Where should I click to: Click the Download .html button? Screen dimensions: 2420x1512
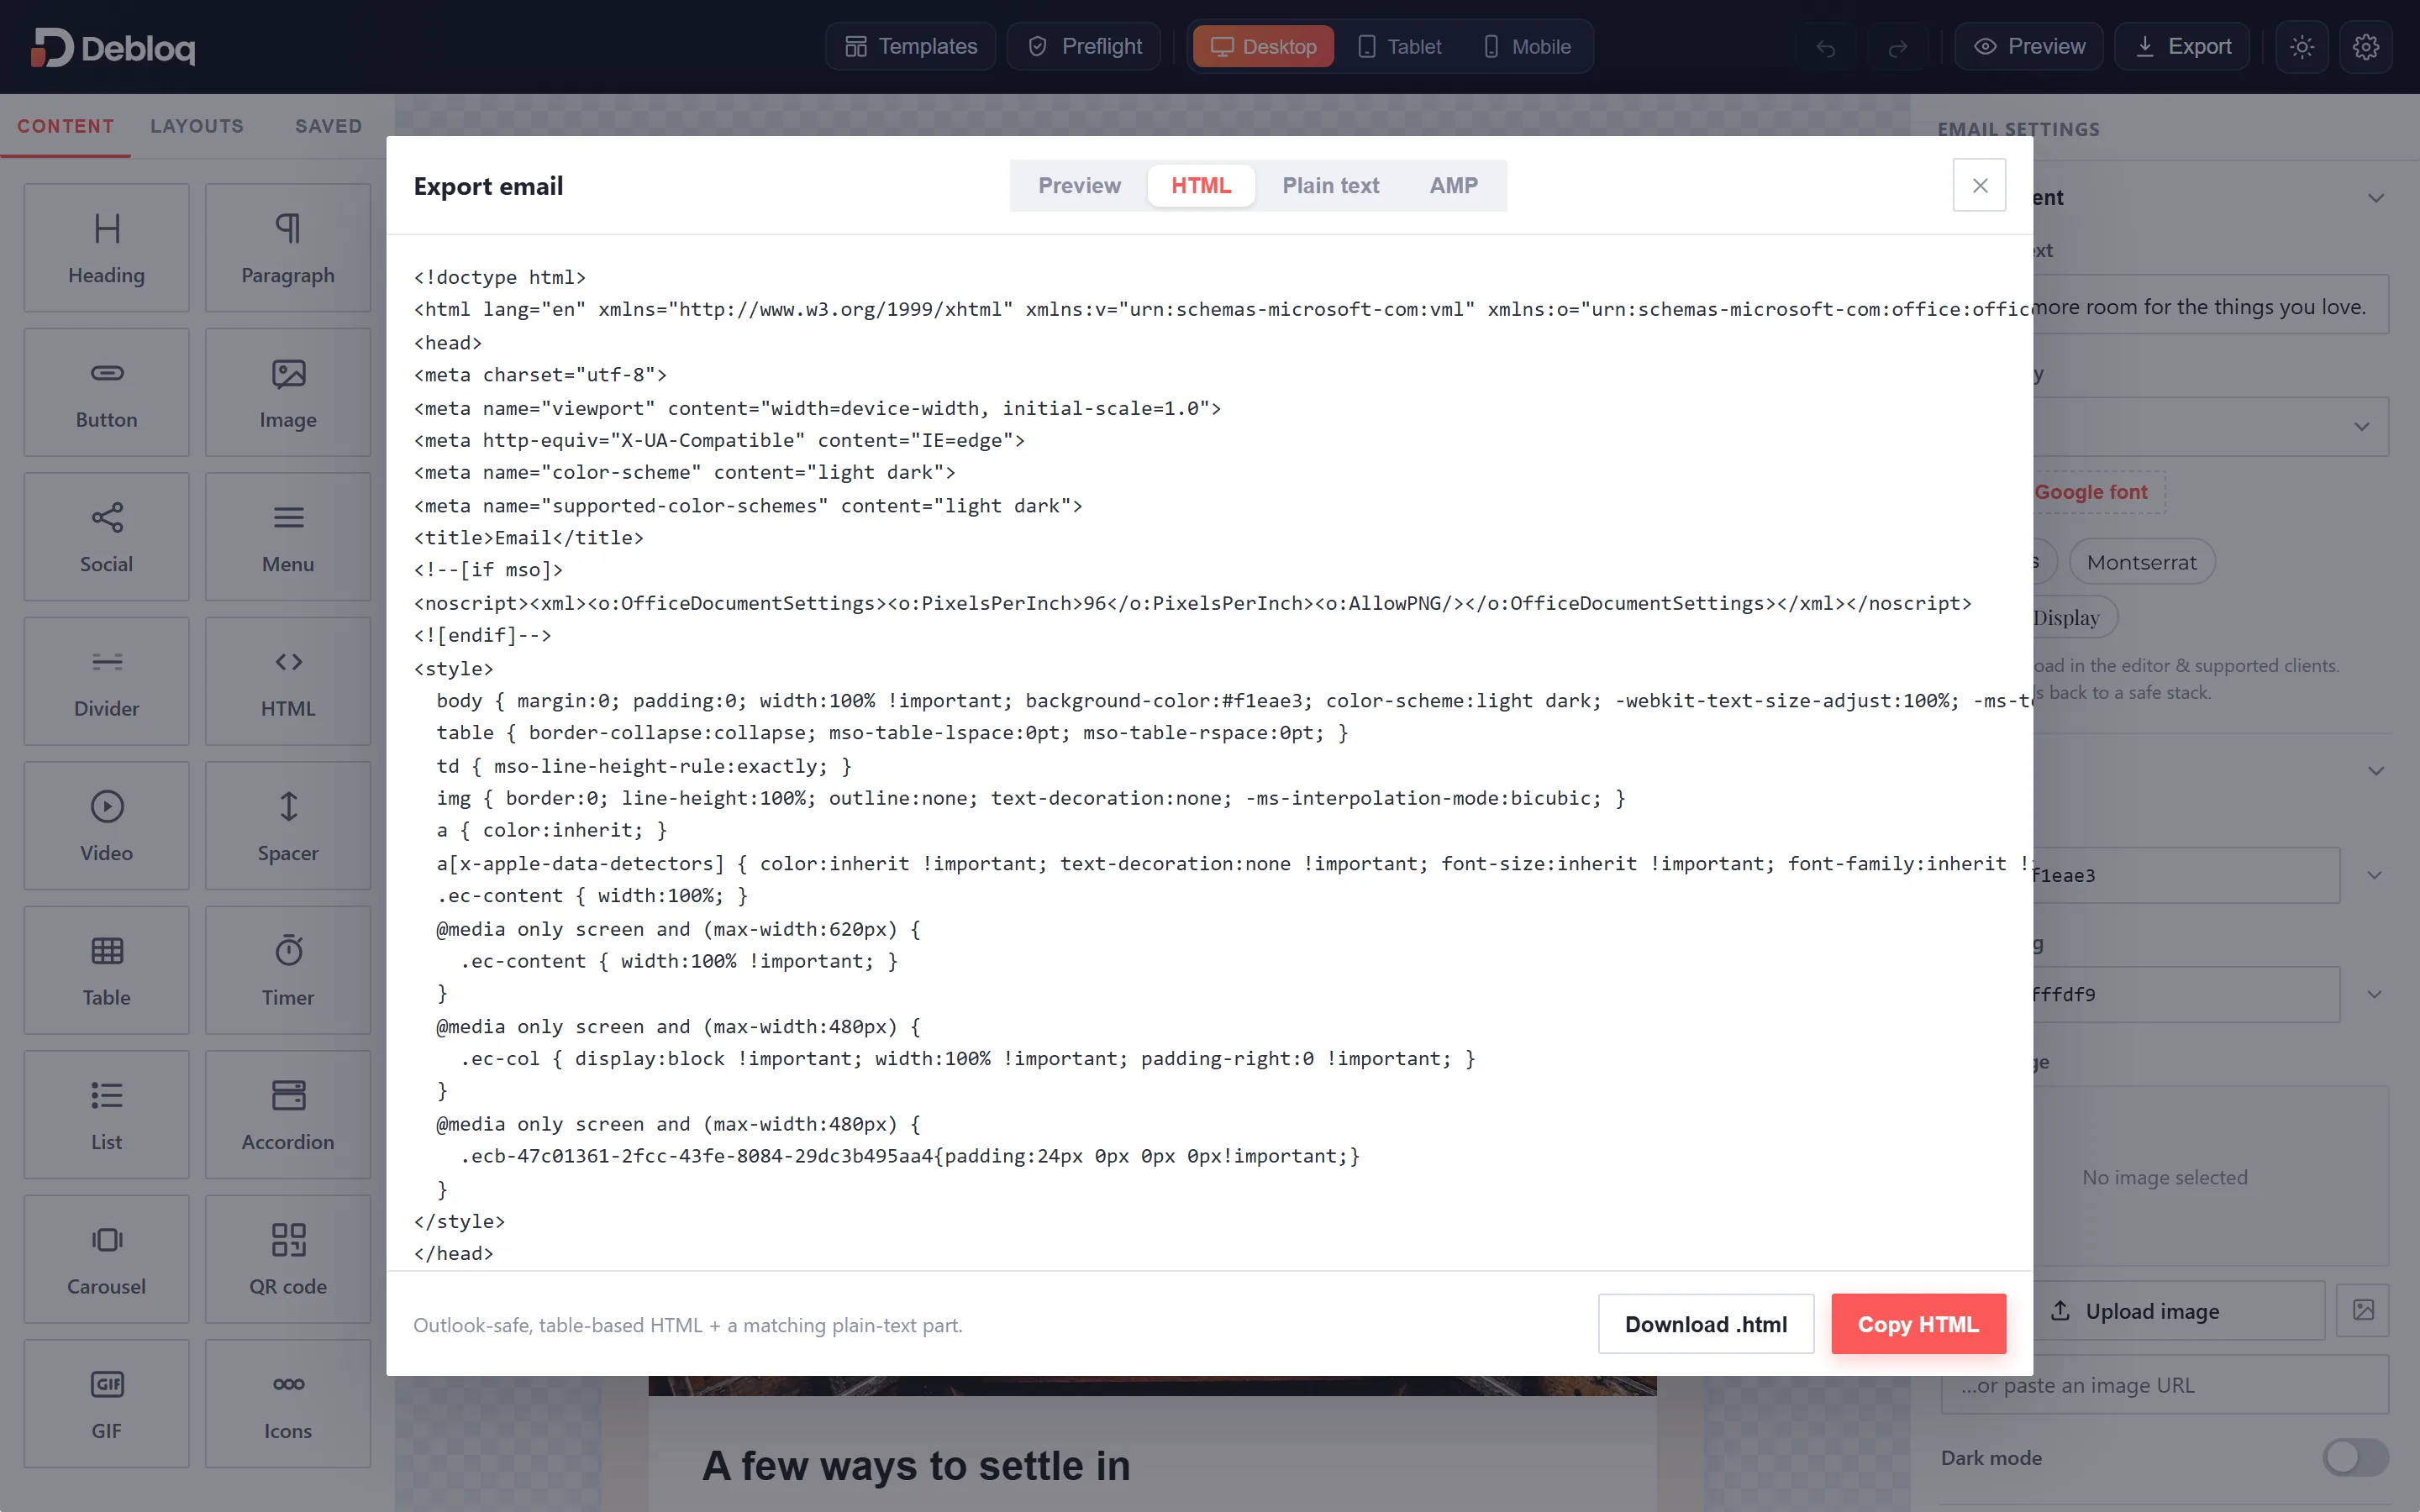tap(1706, 1324)
